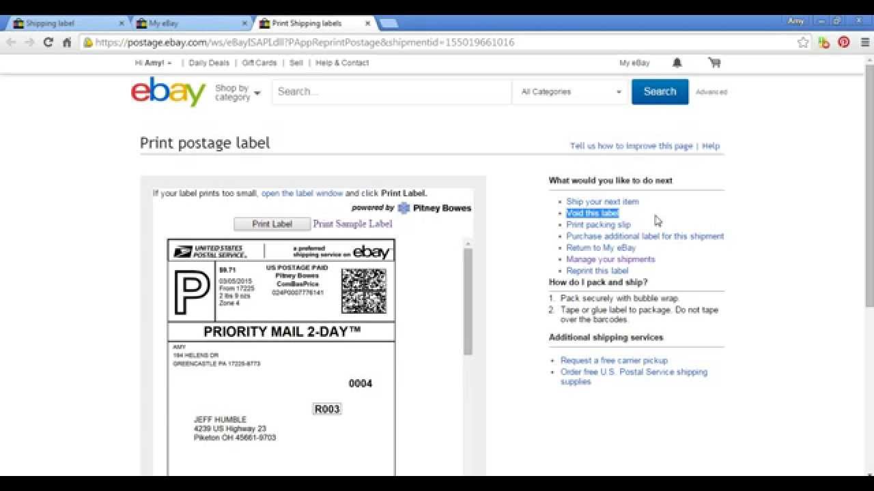The width and height of the screenshot is (874, 491).
Task: Open the Sell link
Action: [296, 63]
